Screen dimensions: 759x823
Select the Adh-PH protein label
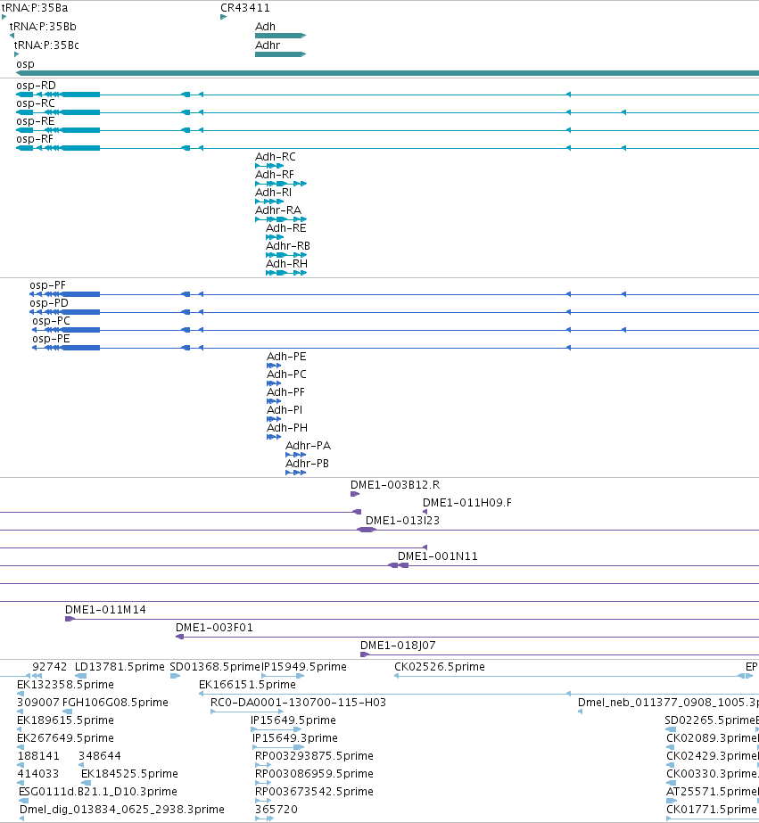(x=287, y=428)
